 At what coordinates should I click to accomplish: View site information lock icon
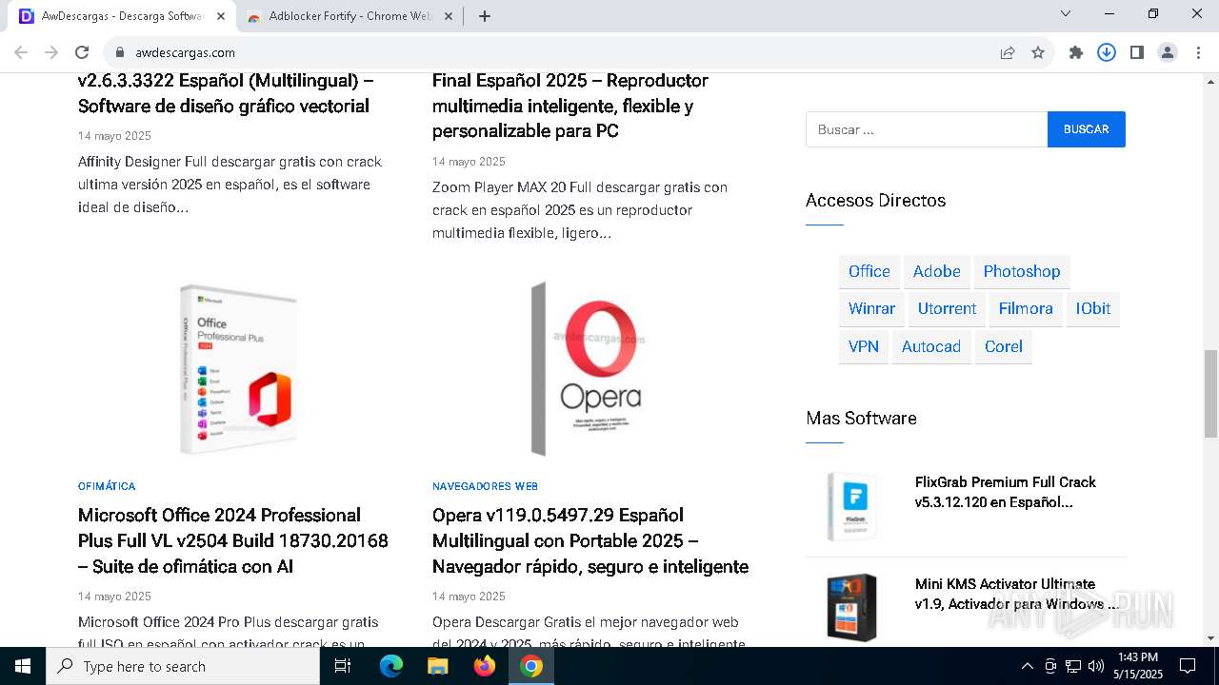(120, 52)
